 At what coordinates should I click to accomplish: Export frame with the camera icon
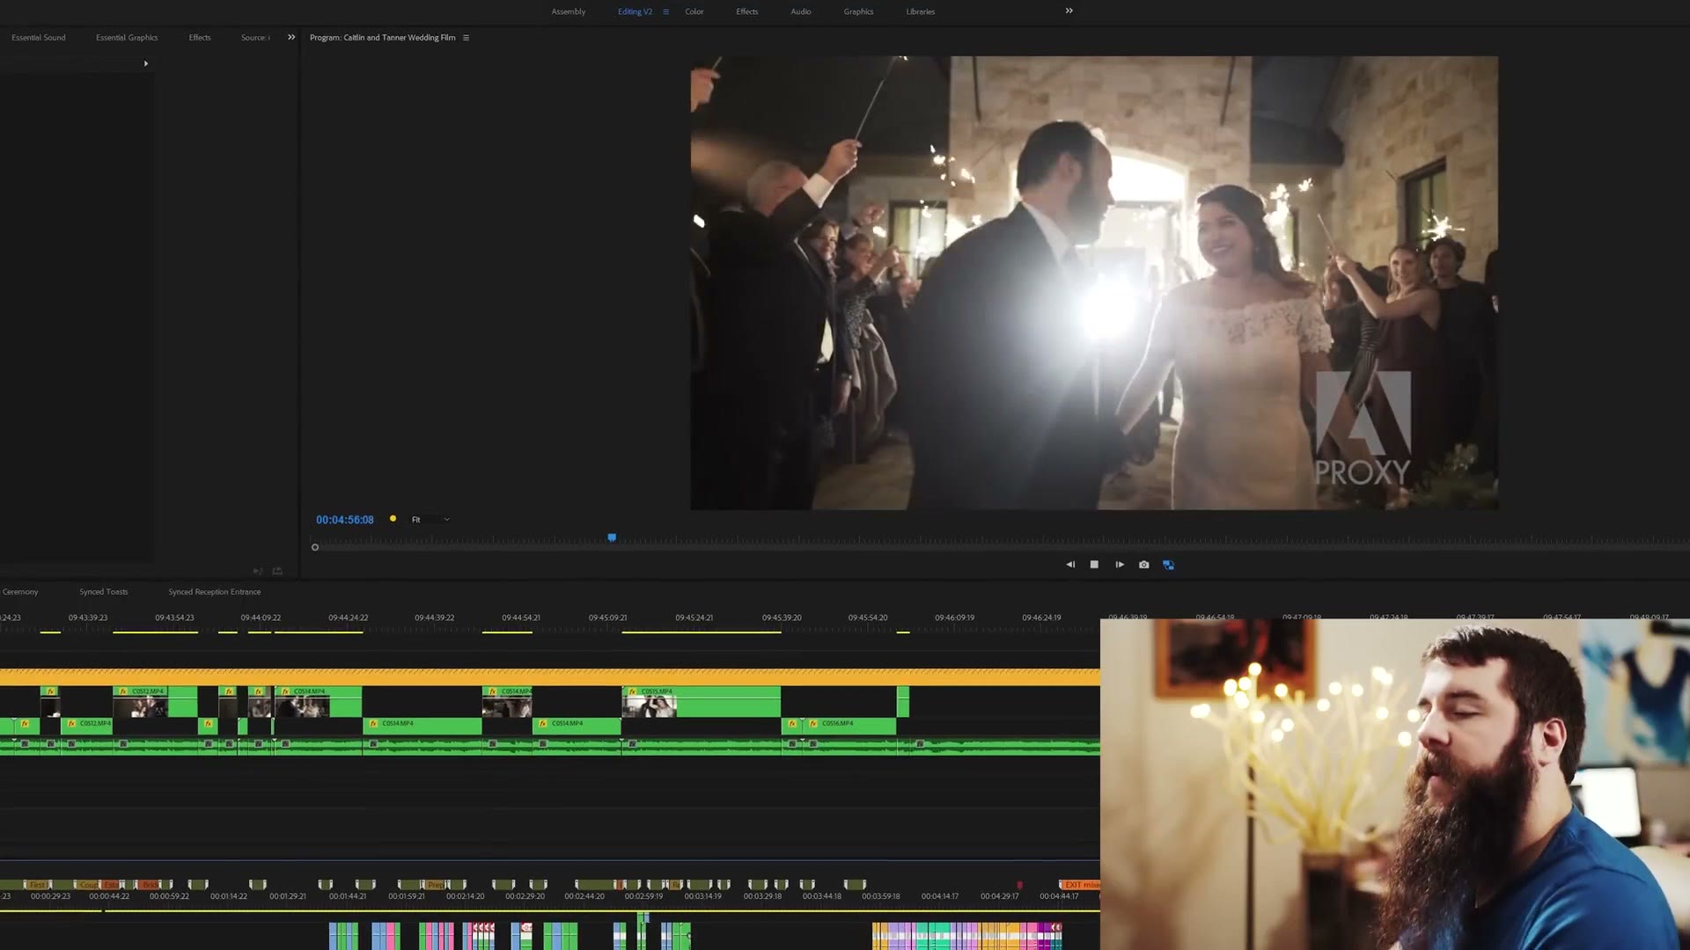pos(1143,565)
